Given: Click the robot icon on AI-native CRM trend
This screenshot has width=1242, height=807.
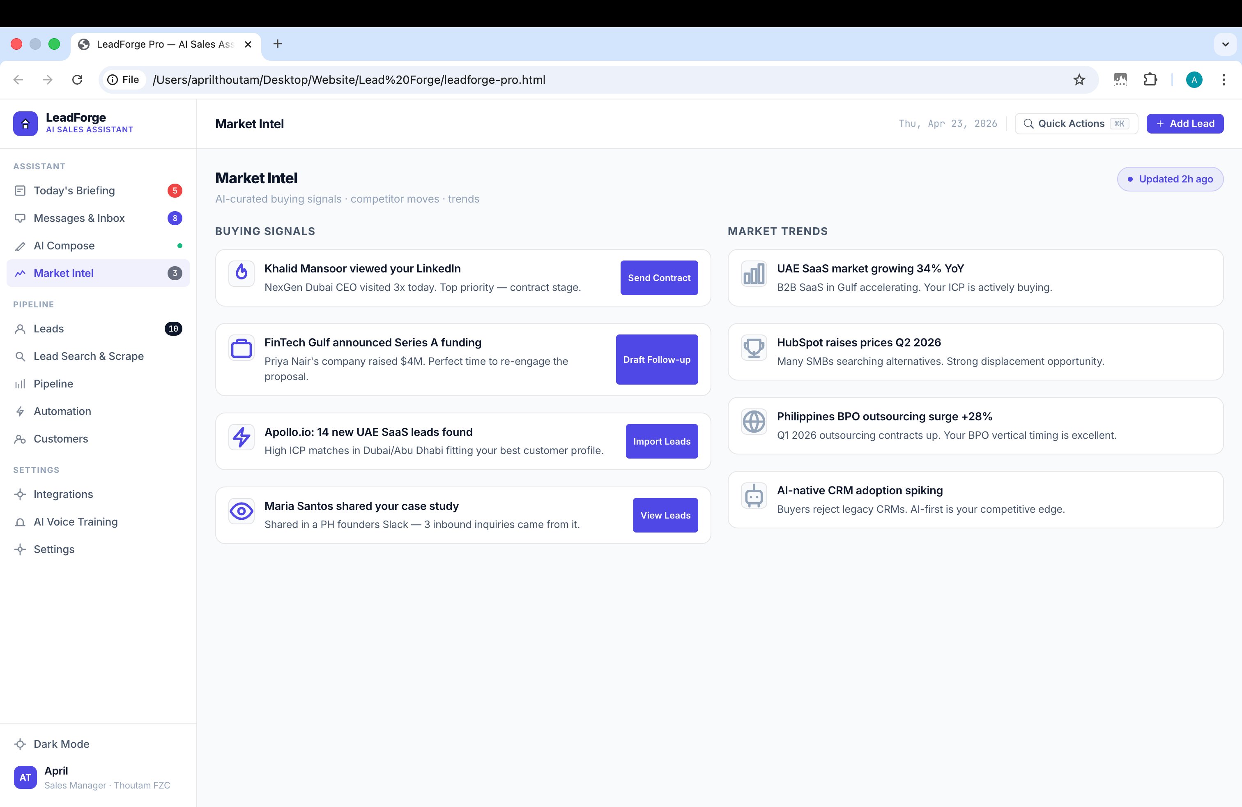Looking at the screenshot, I should [x=754, y=496].
